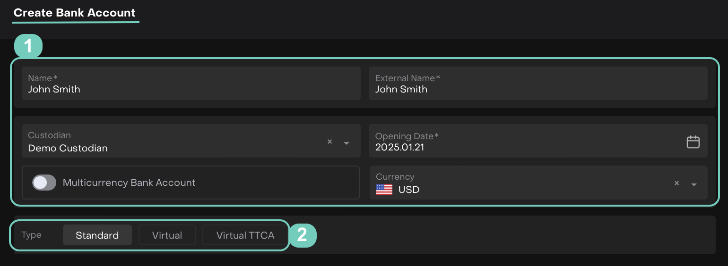
Task: Click the Type label text
Action: pyautogui.click(x=32, y=235)
